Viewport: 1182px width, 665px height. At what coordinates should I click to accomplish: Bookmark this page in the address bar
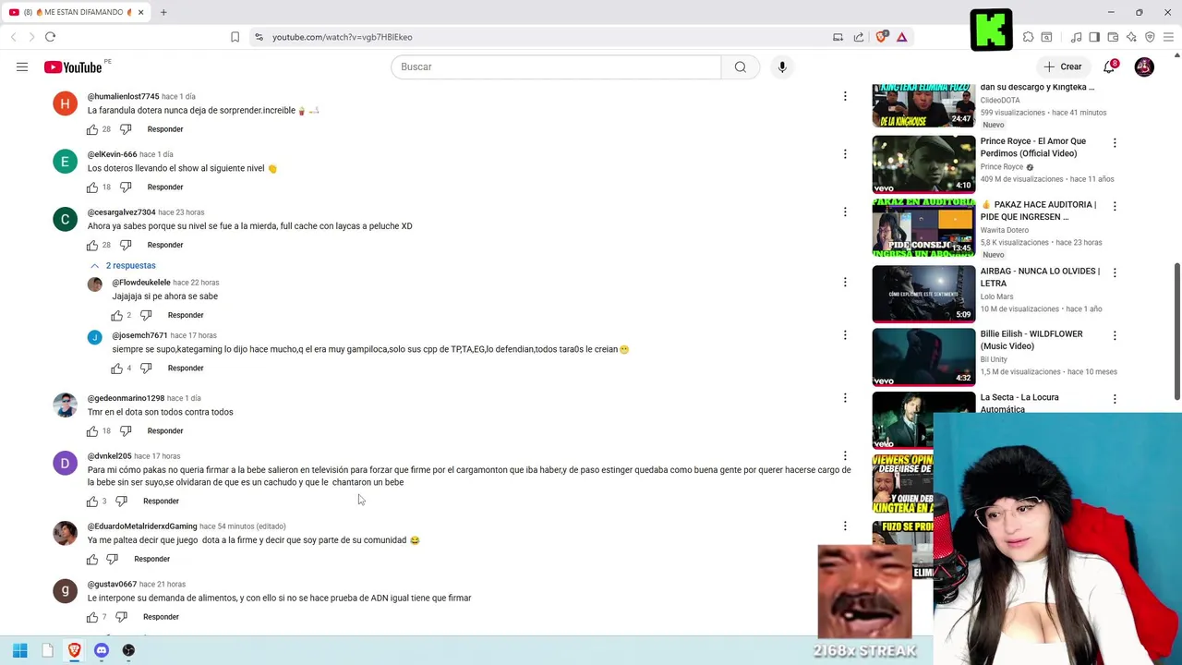click(x=235, y=37)
